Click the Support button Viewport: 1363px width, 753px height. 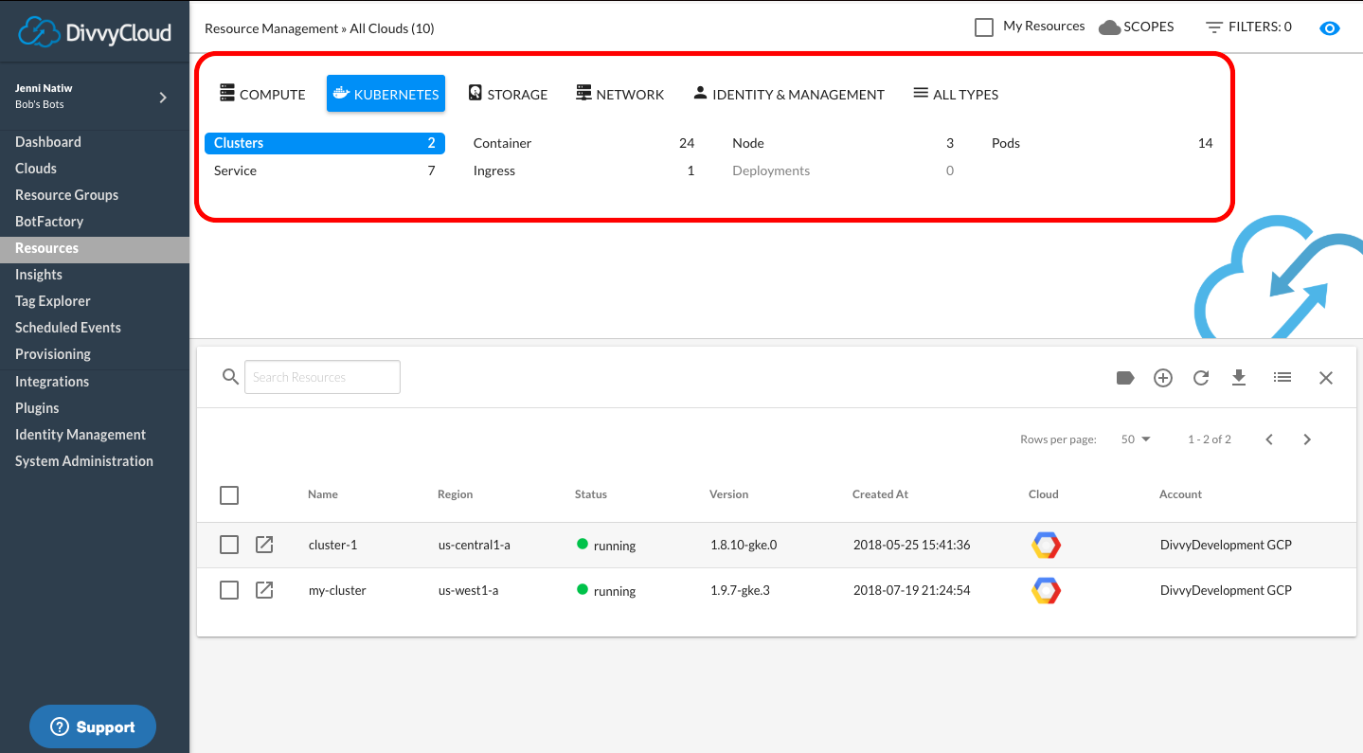[93, 726]
